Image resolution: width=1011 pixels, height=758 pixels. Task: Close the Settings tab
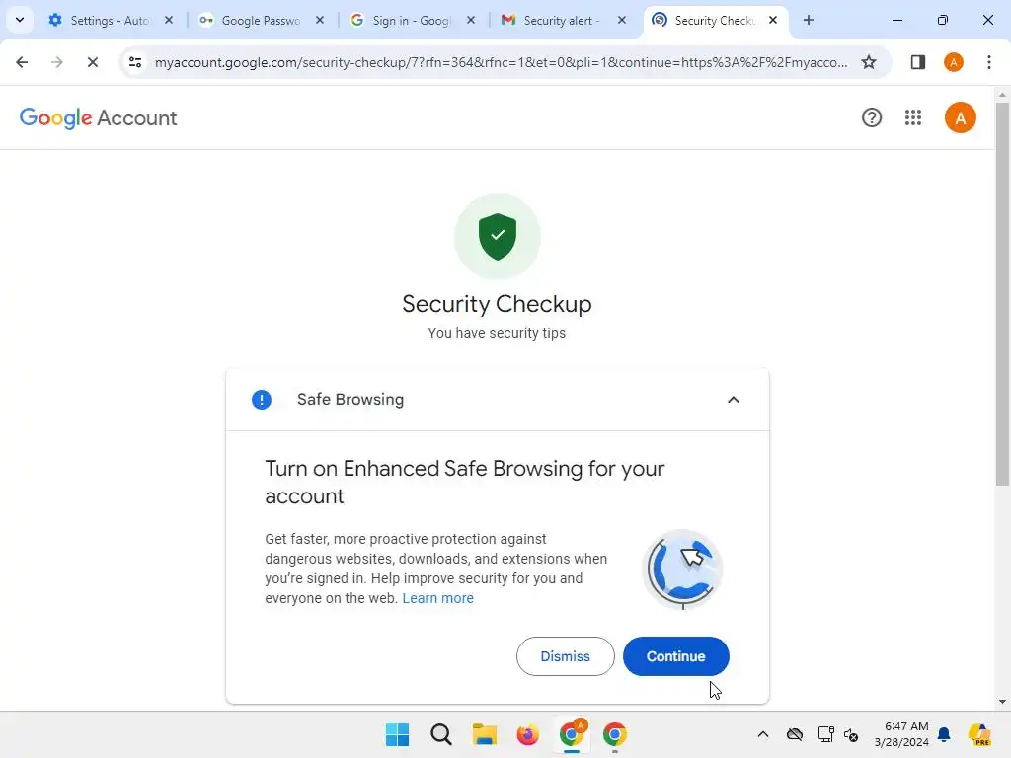168,20
